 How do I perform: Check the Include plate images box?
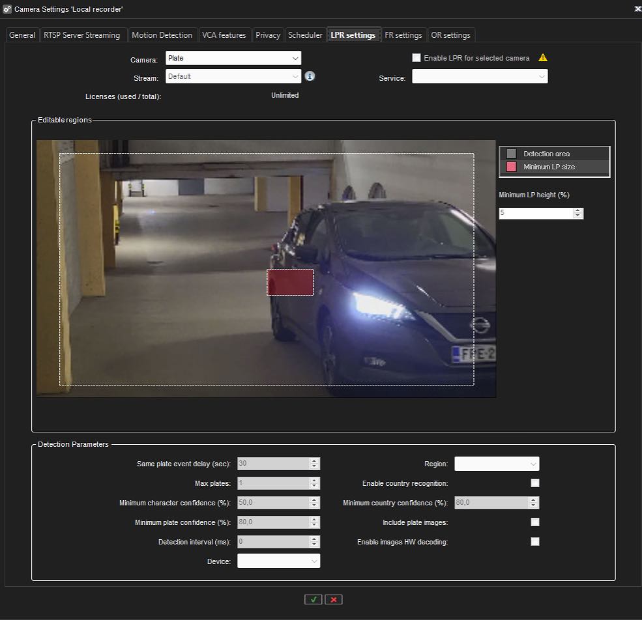coord(535,522)
